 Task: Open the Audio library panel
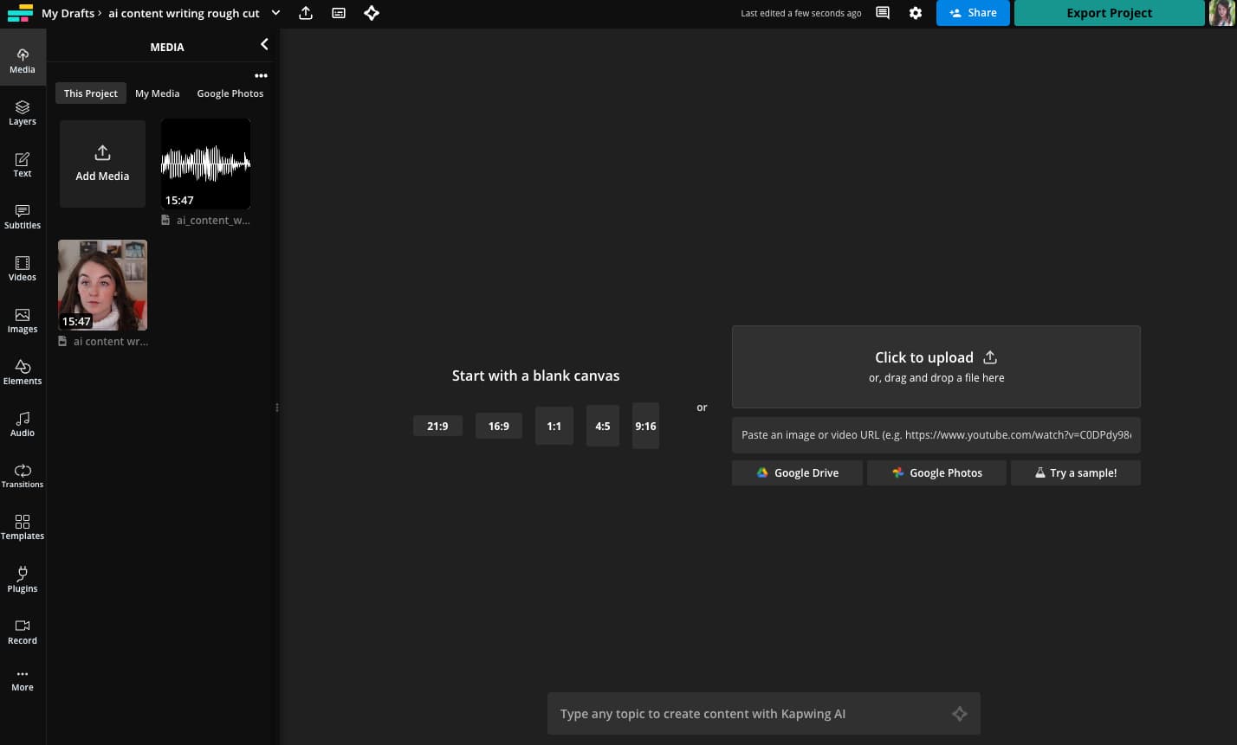22,424
